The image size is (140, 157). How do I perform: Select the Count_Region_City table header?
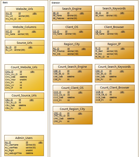click(72, 109)
